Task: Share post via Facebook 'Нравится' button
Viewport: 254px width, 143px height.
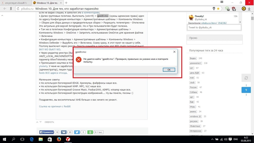Action: point(46,132)
